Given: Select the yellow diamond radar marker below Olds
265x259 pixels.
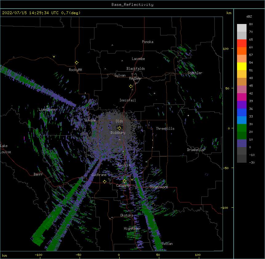Looking at the screenshot, I should pos(119,128).
